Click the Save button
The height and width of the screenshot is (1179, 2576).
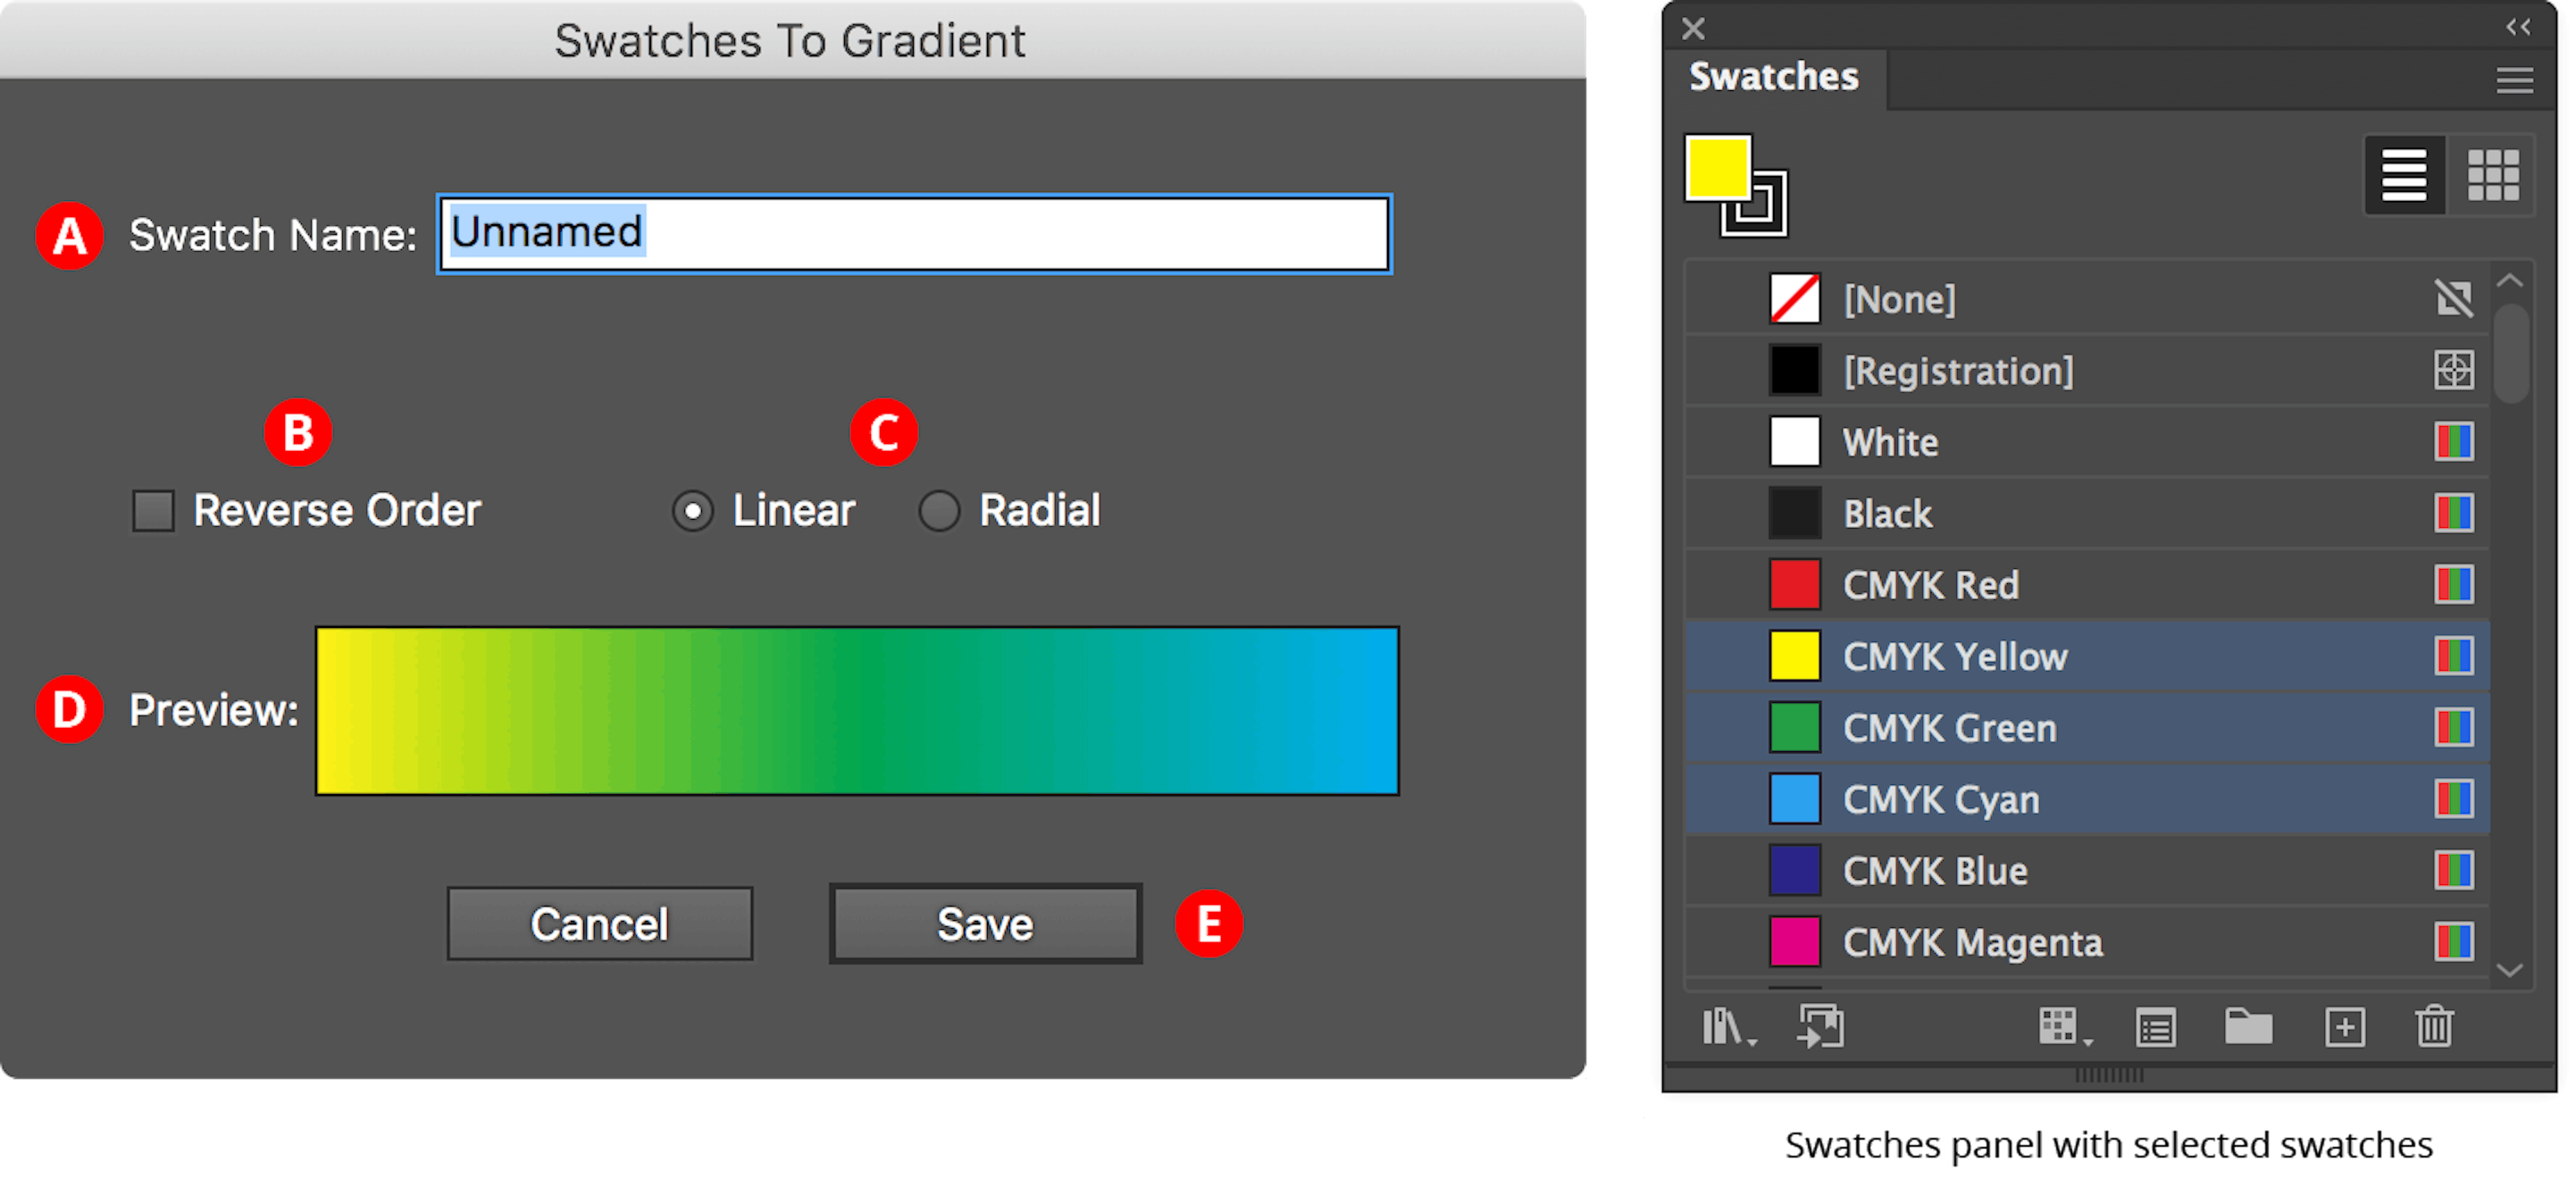(x=985, y=923)
